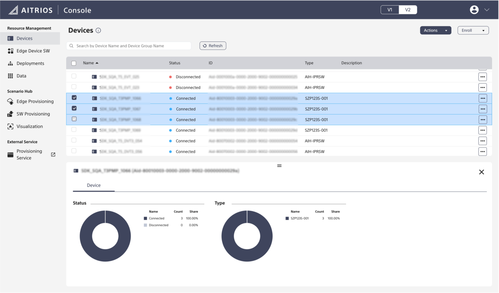Switch console to V1

point(390,10)
